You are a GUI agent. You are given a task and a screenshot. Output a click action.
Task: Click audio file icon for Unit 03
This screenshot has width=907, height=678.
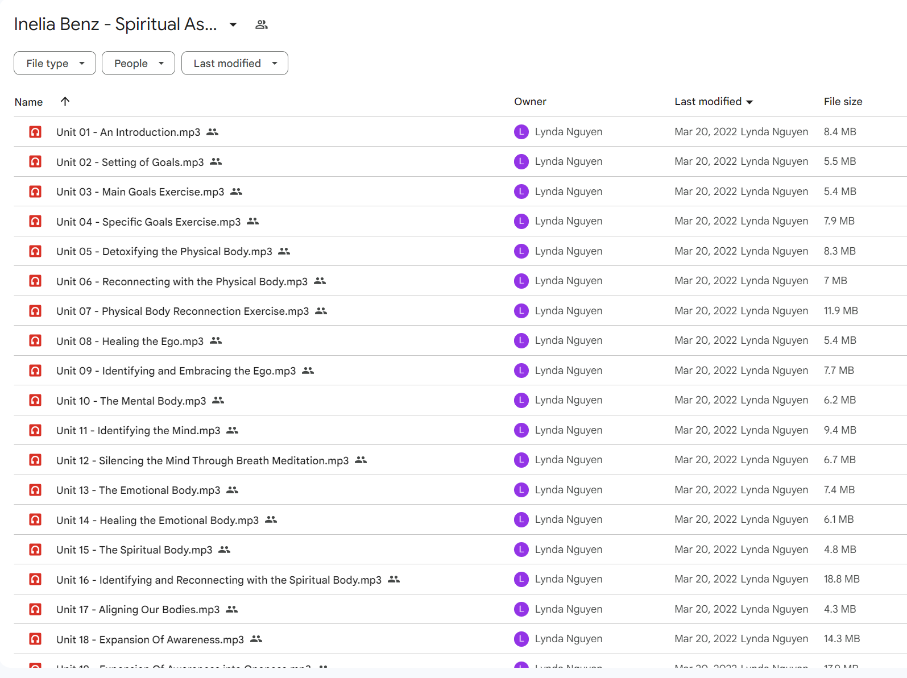point(35,192)
